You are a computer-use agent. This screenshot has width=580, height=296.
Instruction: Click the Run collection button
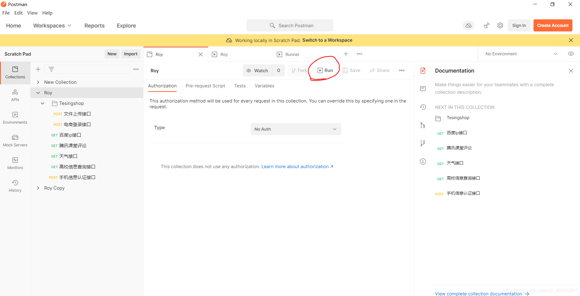coord(325,70)
